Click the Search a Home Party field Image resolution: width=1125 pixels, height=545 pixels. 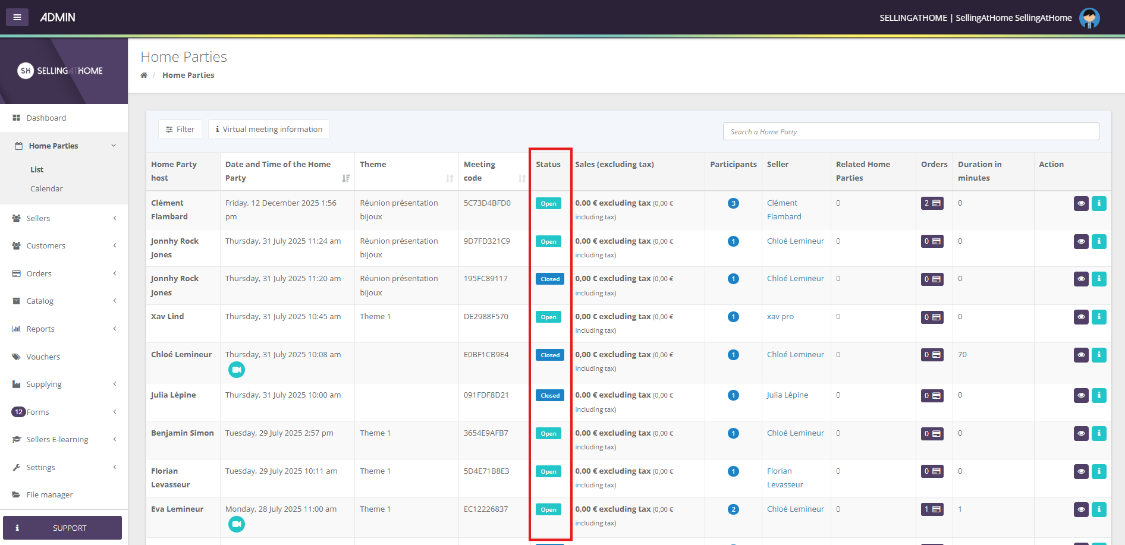pos(910,131)
